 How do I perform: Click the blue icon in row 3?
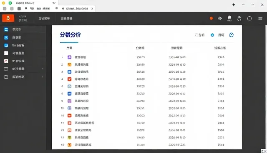69,72
